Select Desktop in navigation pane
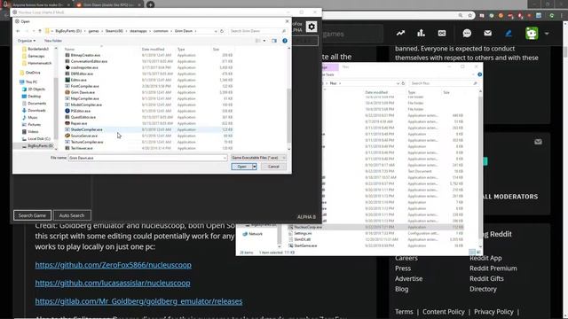This screenshot has width=568, height=319. point(34,97)
